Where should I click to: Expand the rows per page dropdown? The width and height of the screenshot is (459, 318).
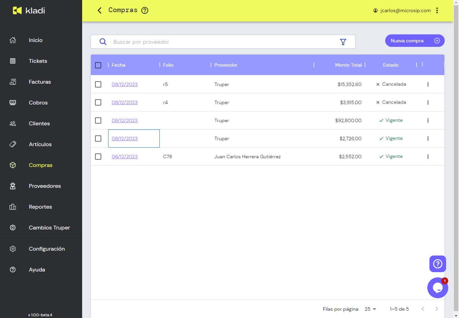(371, 309)
